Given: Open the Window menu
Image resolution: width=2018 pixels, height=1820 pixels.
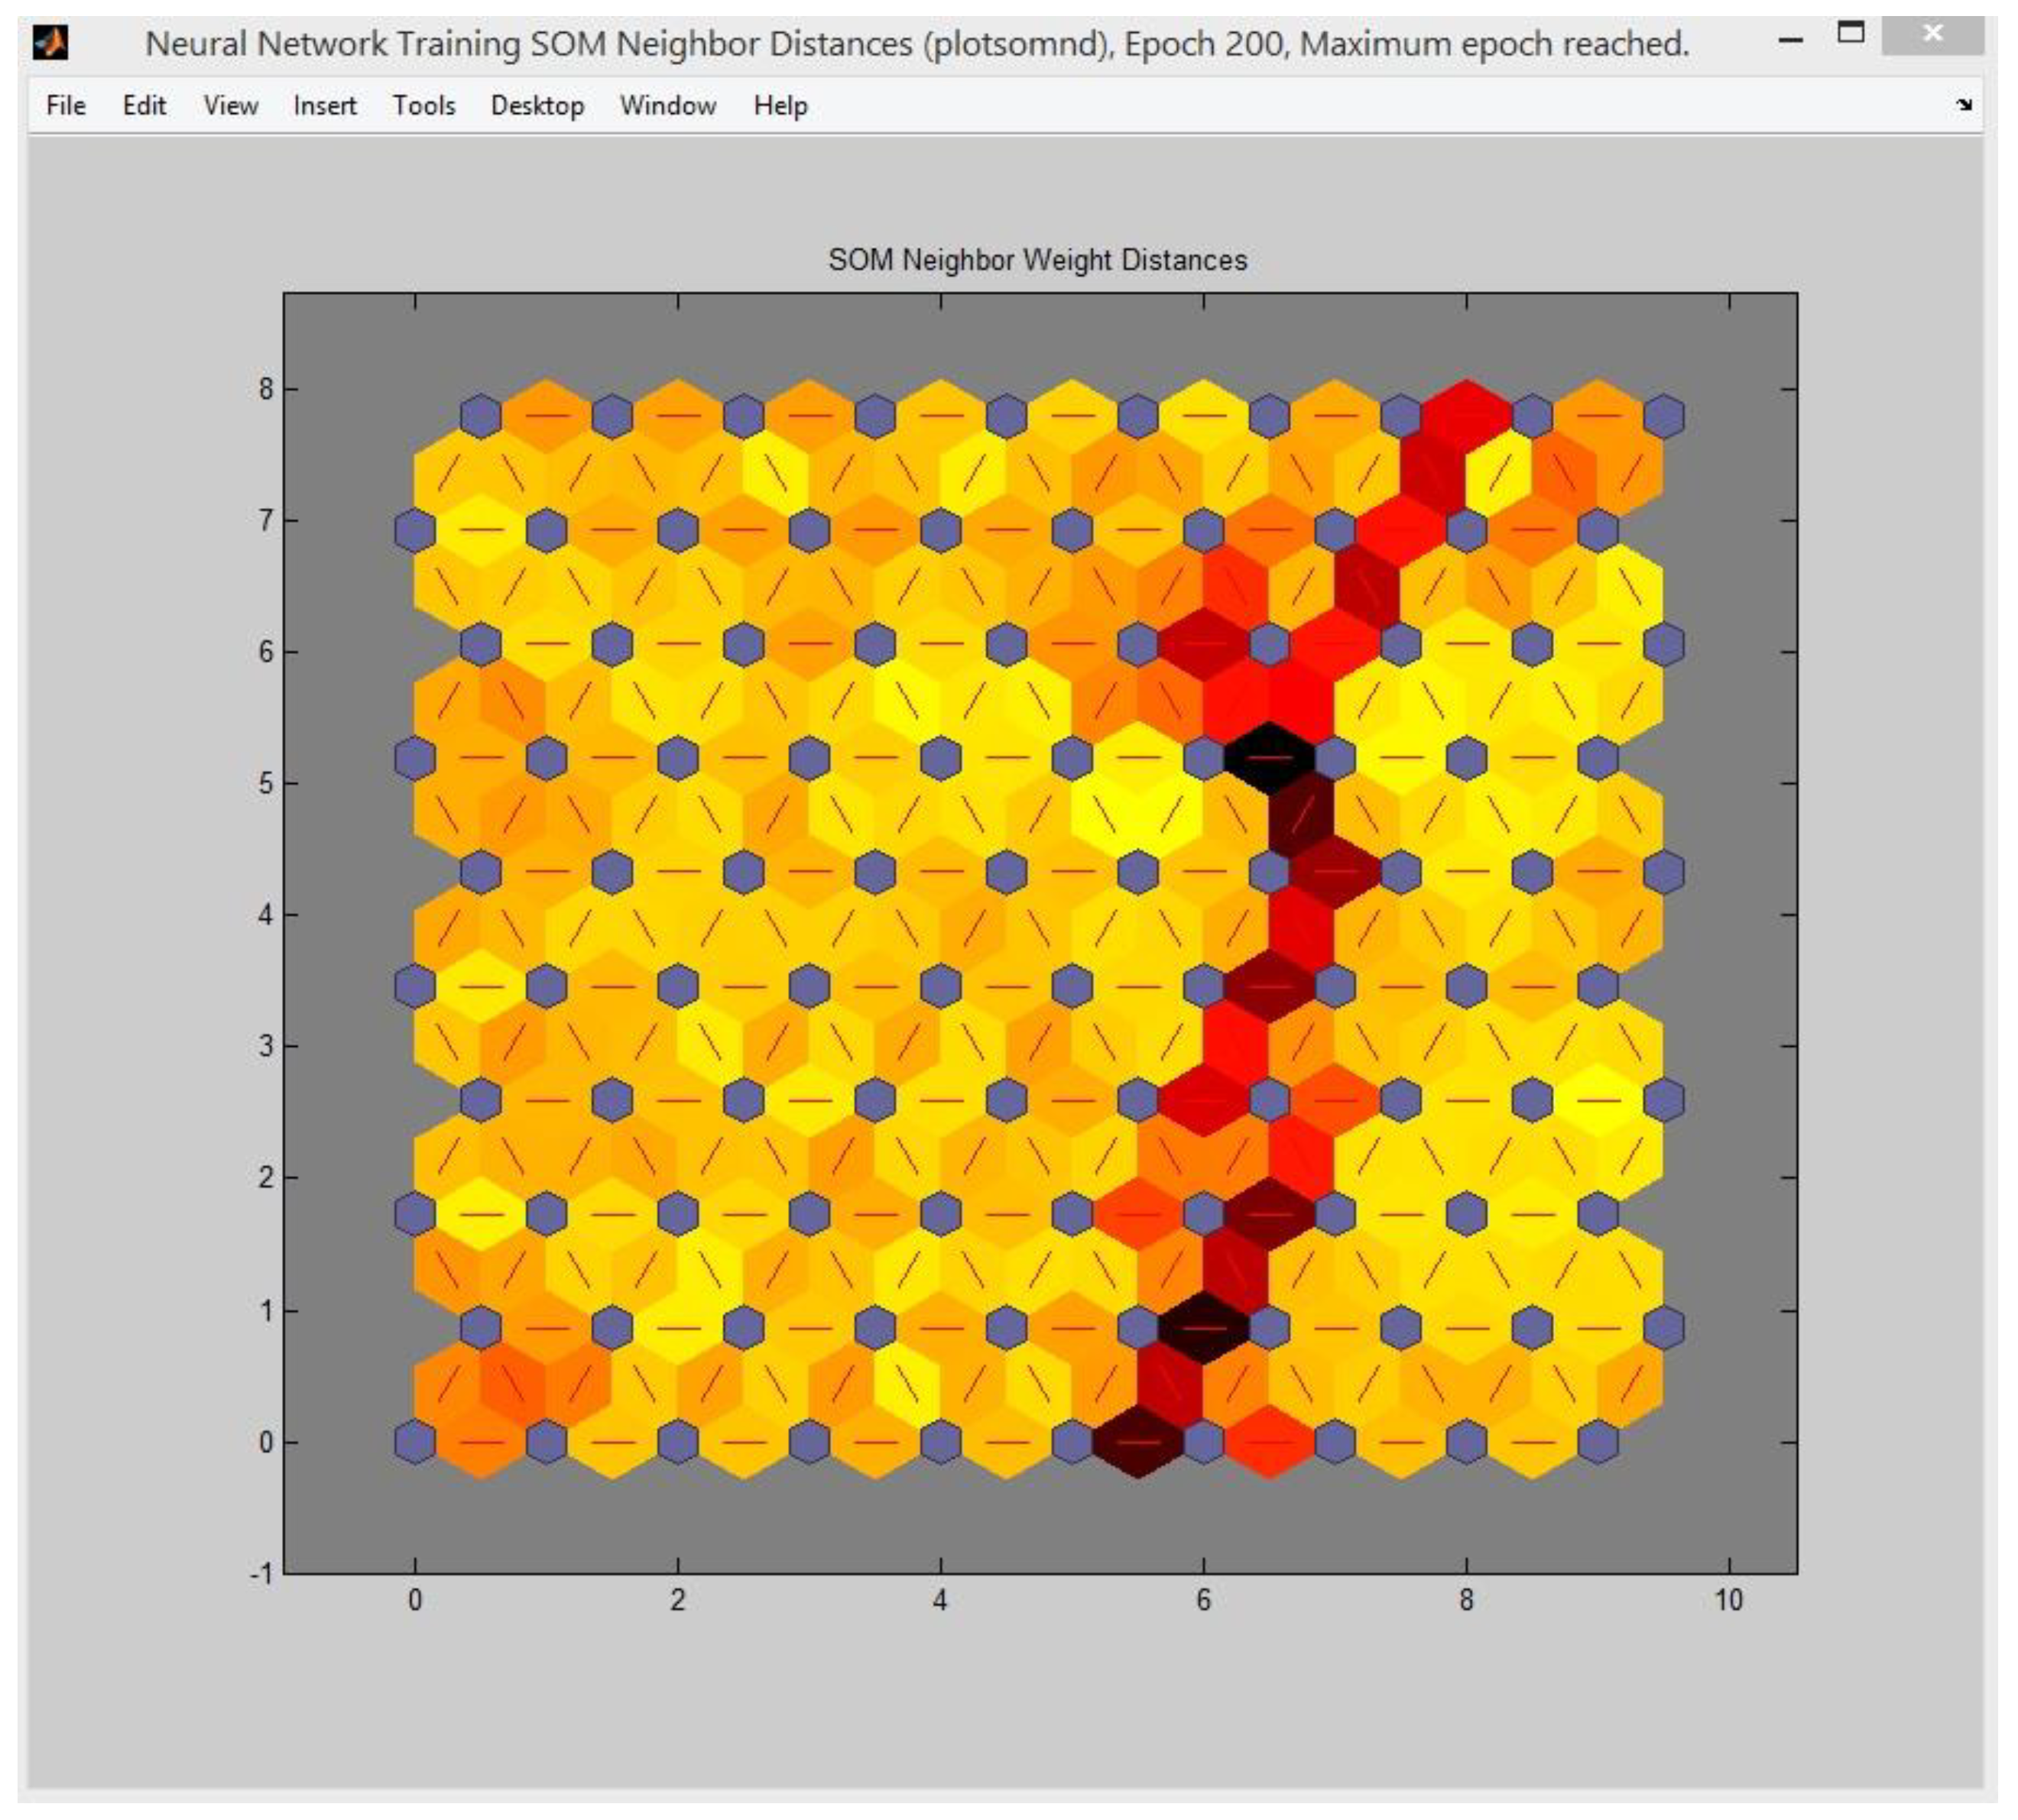Looking at the screenshot, I should (x=667, y=106).
